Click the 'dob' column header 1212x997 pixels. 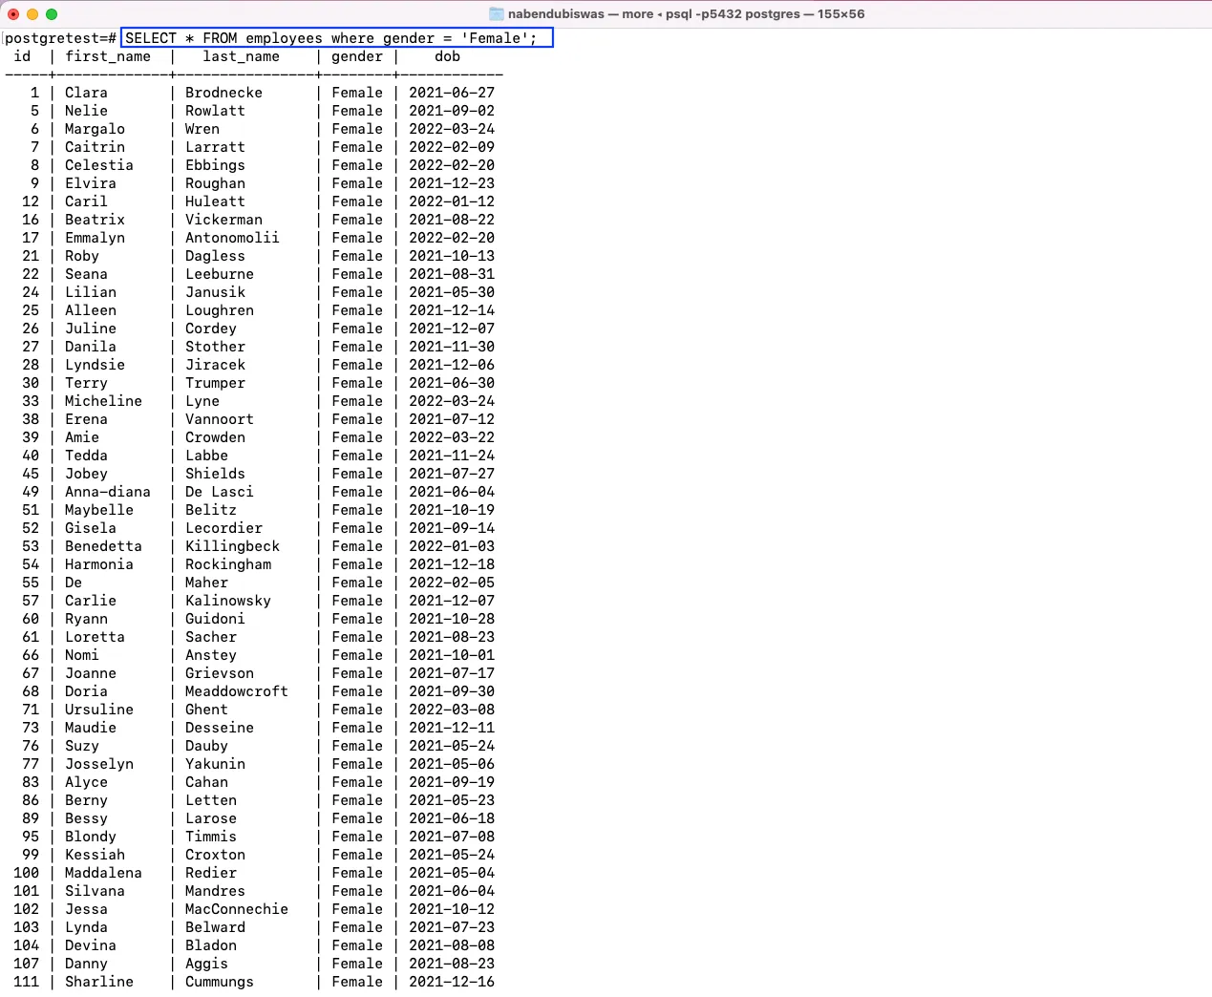click(x=447, y=56)
